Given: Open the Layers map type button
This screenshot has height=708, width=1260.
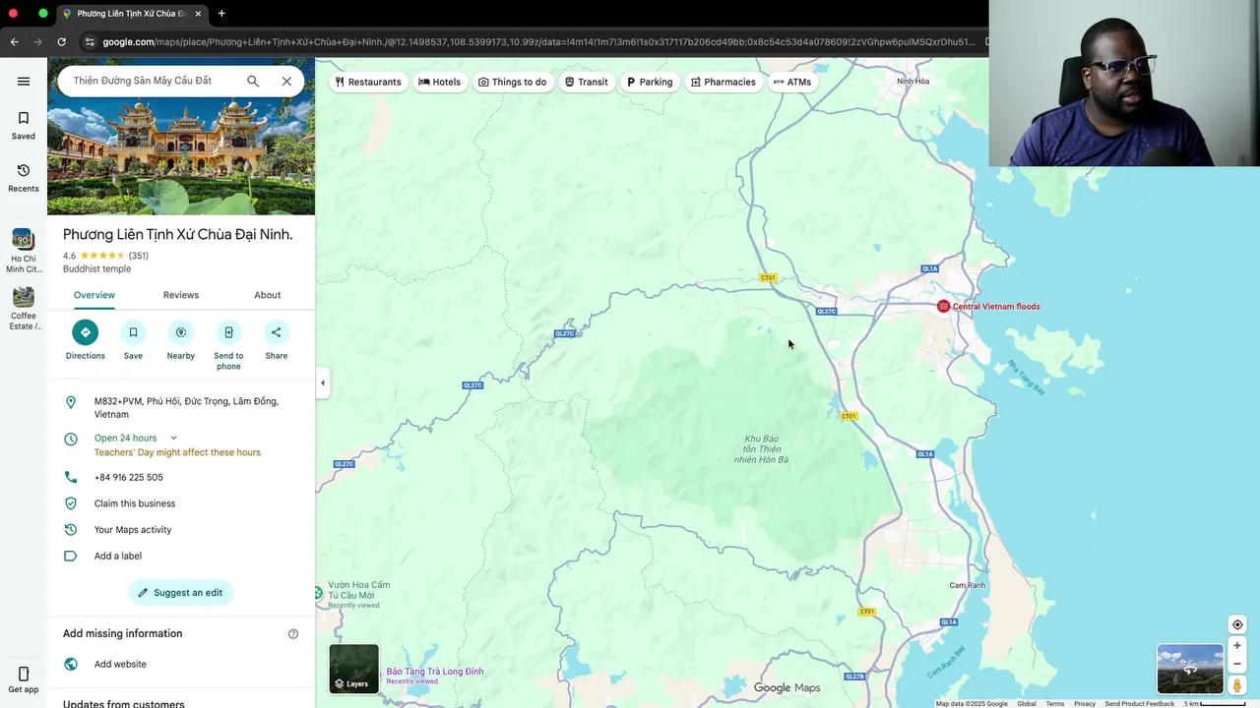Looking at the screenshot, I should (x=353, y=670).
